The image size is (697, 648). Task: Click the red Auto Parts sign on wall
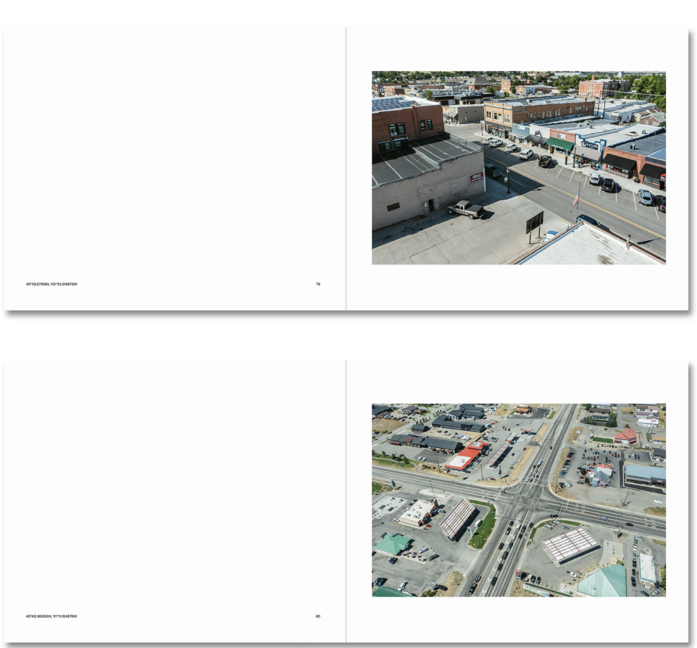(476, 178)
